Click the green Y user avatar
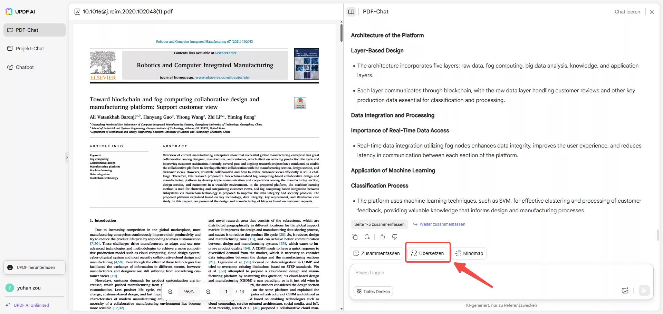Screen dimensions: 663x314 click(x=10, y=288)
